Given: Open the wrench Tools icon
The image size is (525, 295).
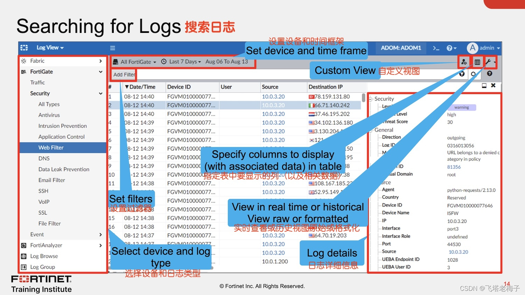Looking at the screenshot, I should pos(488,62).
